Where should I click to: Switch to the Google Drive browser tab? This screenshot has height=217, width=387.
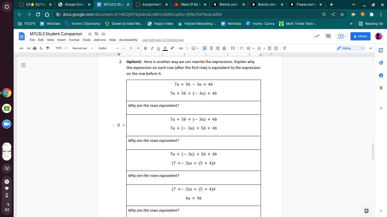tap(75, 5)
